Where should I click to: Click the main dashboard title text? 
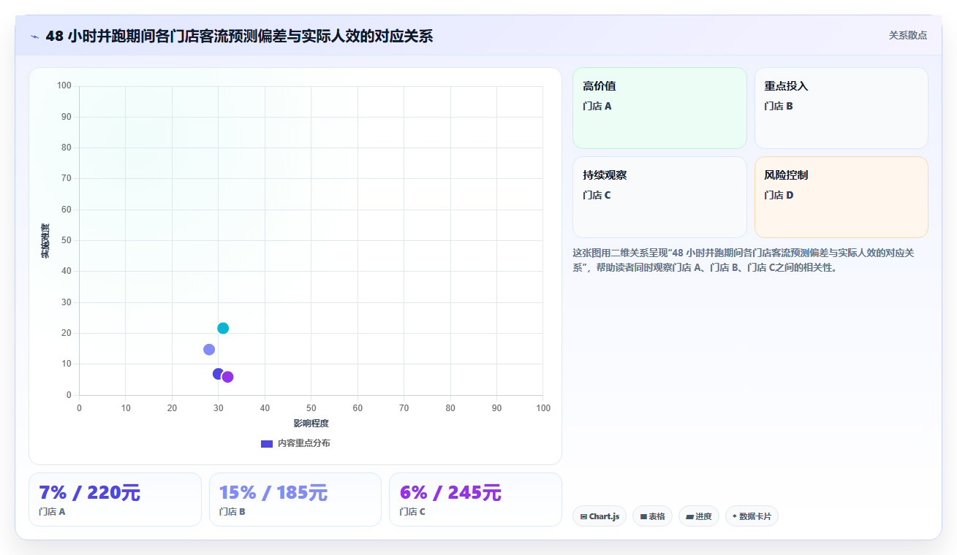point(239,37)
